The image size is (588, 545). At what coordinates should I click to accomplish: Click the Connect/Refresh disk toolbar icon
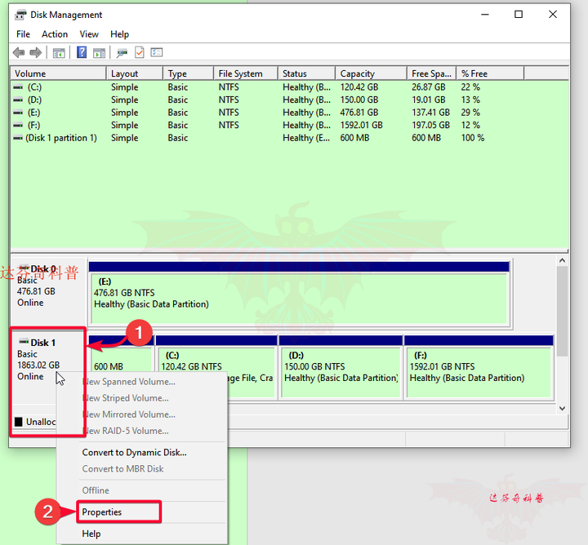click(x=122, y=53)
